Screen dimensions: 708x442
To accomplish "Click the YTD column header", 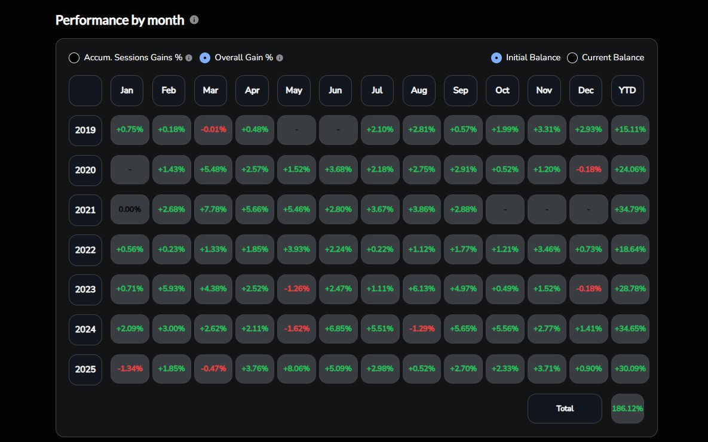I will [627, 91].
